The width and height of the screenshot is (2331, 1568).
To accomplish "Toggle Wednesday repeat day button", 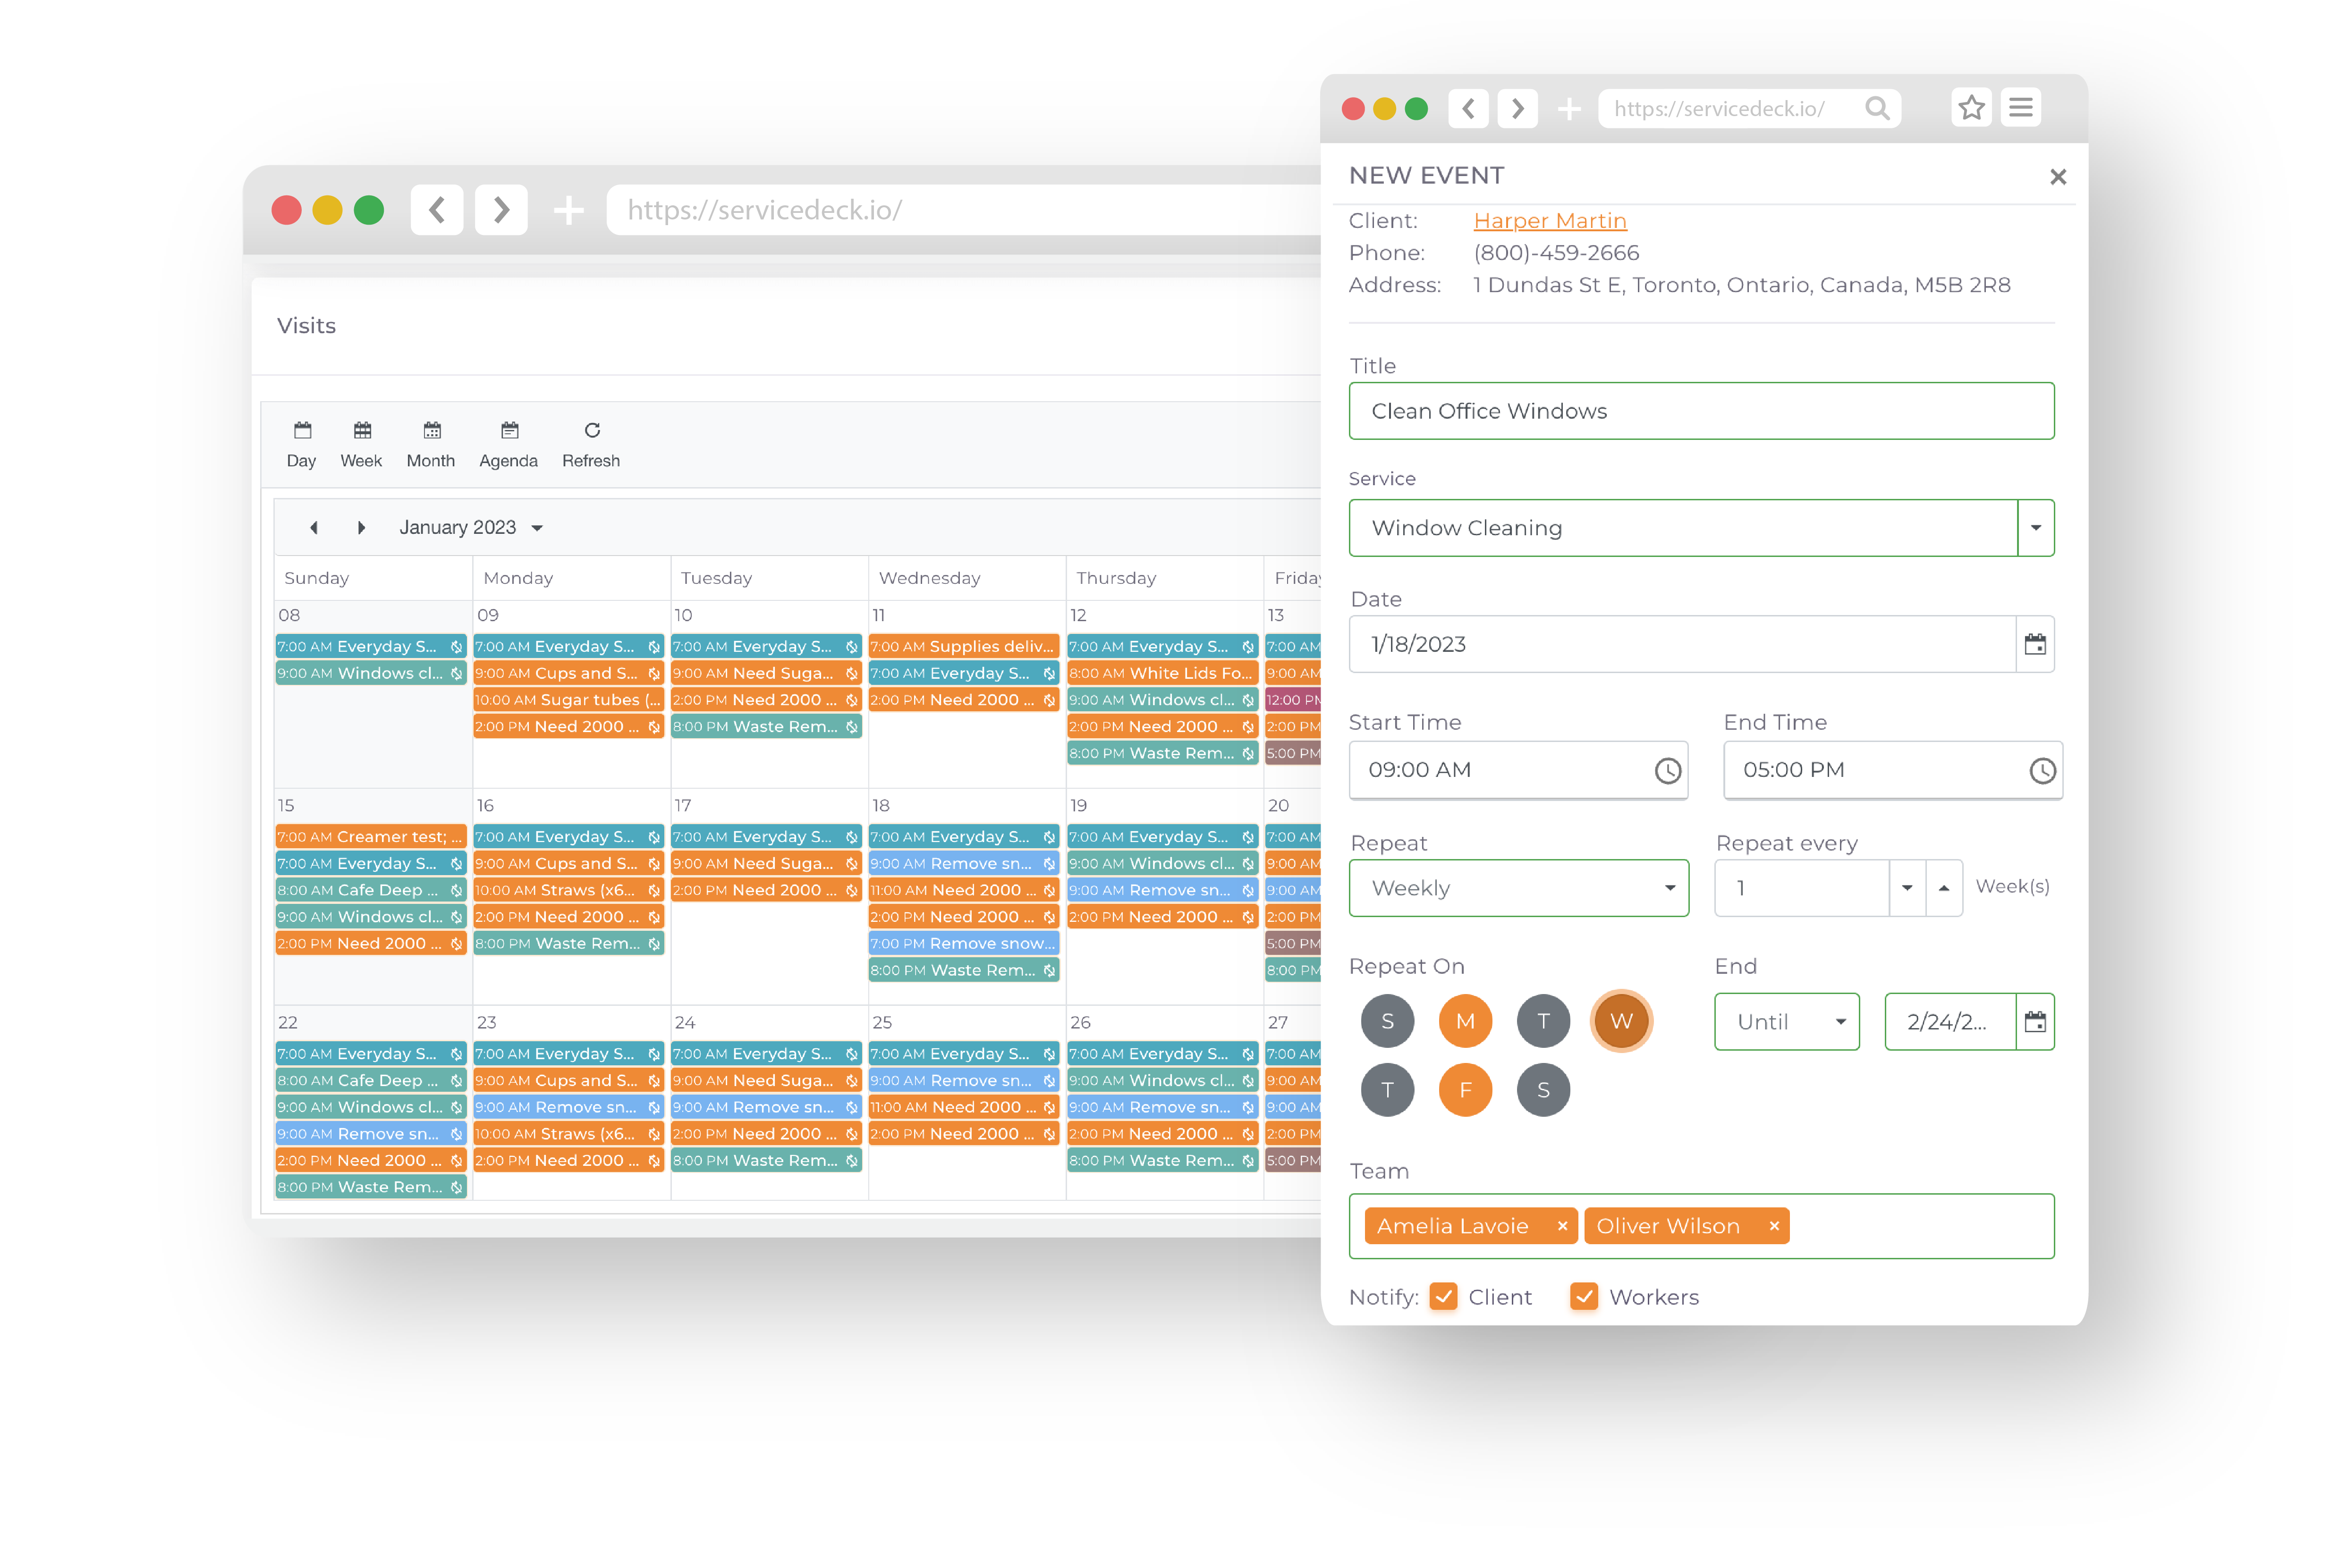I will coord(1619,1020).
